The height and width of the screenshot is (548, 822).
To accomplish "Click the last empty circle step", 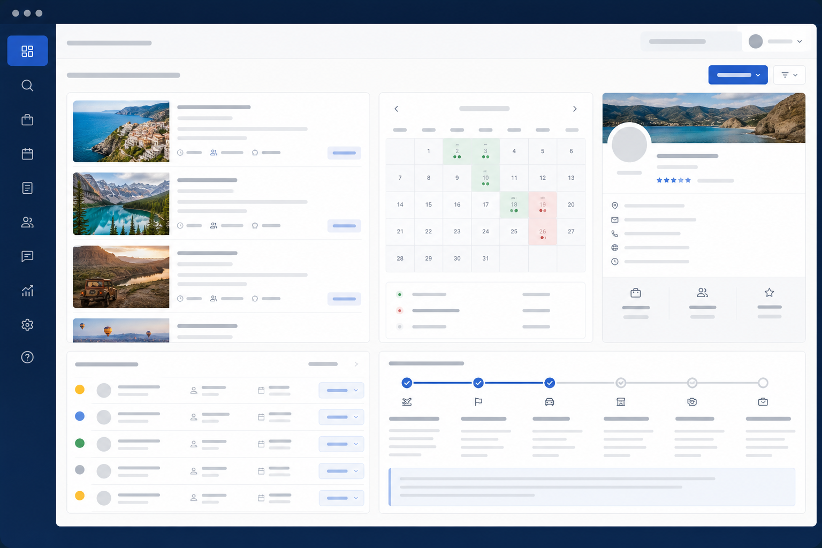I will pyautogui.click(x=763, y=383).
